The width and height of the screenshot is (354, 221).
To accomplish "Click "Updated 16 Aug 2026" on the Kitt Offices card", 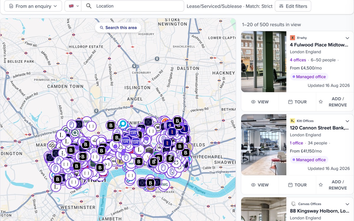I will point(329,169).
